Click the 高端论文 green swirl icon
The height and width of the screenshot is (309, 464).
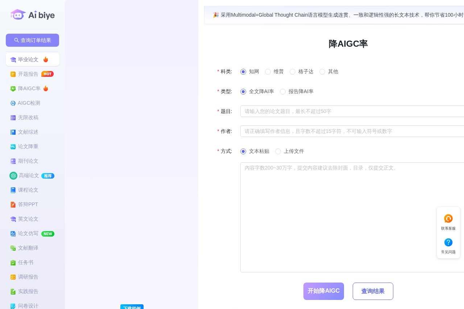[13, 176]
